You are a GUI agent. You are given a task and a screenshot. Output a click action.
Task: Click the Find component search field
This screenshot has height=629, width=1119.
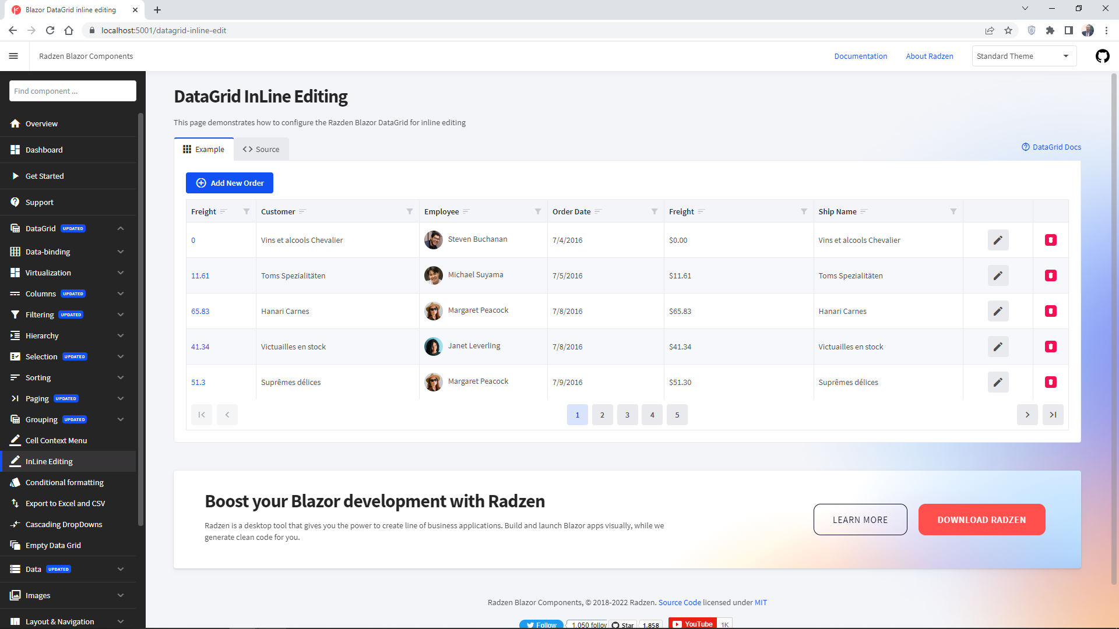tap(73, 91)
